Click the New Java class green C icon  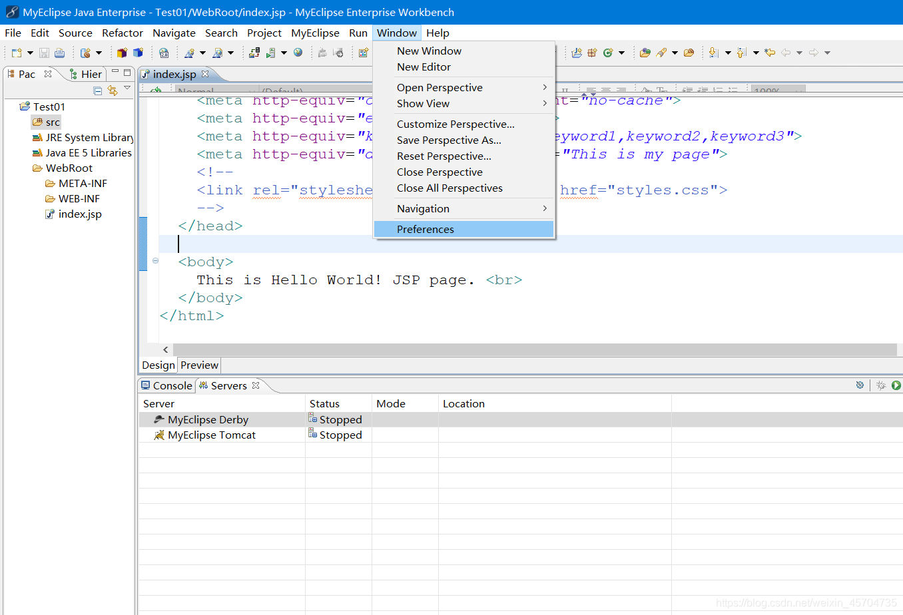point(608,53)
